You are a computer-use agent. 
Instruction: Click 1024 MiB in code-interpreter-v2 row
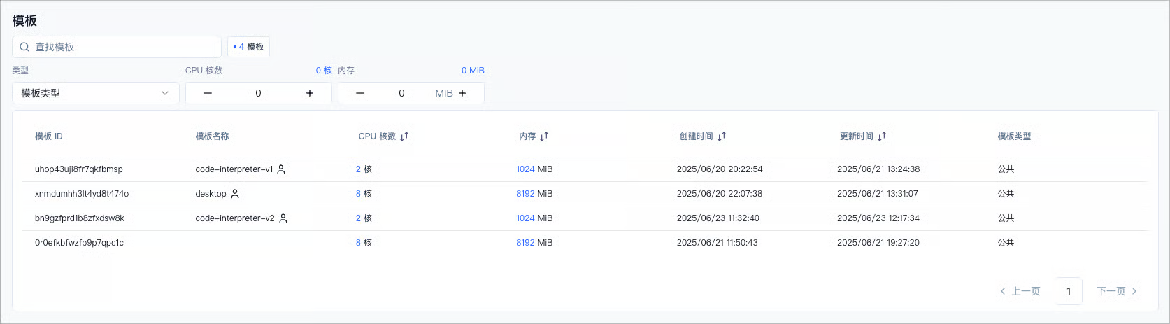534,218
